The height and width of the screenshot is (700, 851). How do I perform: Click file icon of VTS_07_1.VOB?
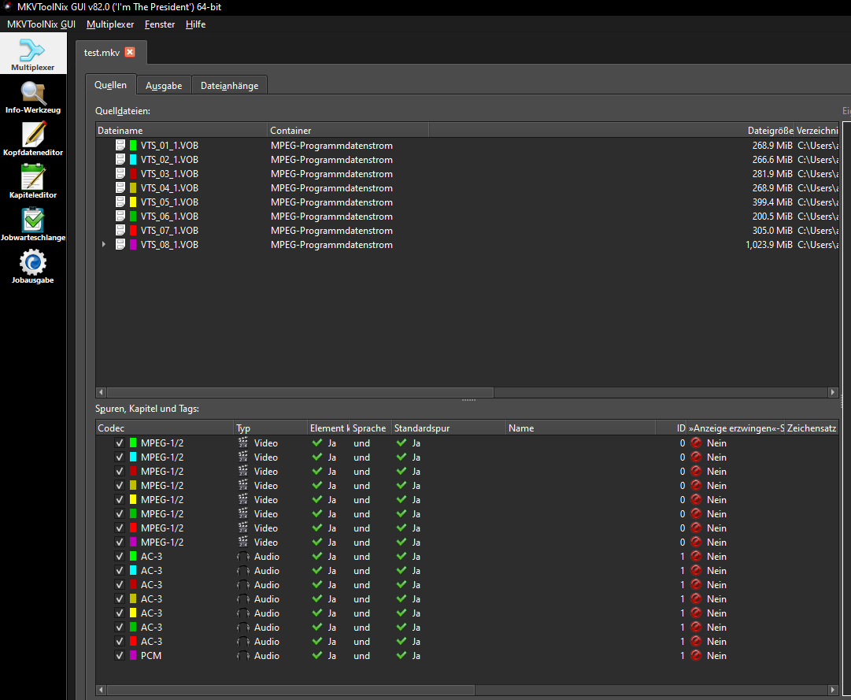pyautogui.click(x=120, y=230)
